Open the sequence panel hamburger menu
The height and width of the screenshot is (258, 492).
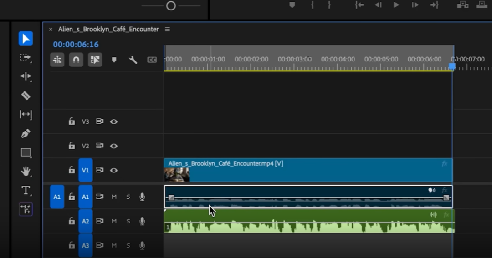pos(167,29)
